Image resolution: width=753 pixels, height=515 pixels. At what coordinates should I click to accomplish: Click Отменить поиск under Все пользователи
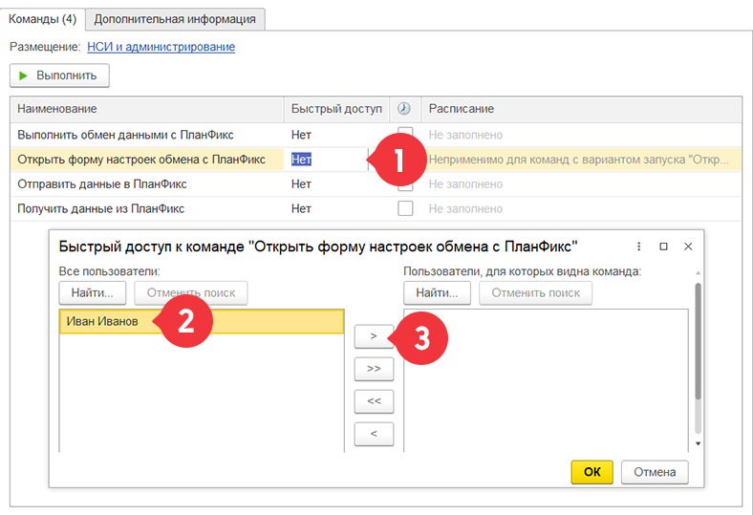click(191, 292)
